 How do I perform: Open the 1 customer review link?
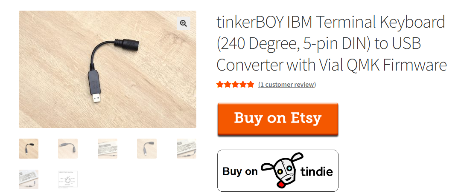287,85
